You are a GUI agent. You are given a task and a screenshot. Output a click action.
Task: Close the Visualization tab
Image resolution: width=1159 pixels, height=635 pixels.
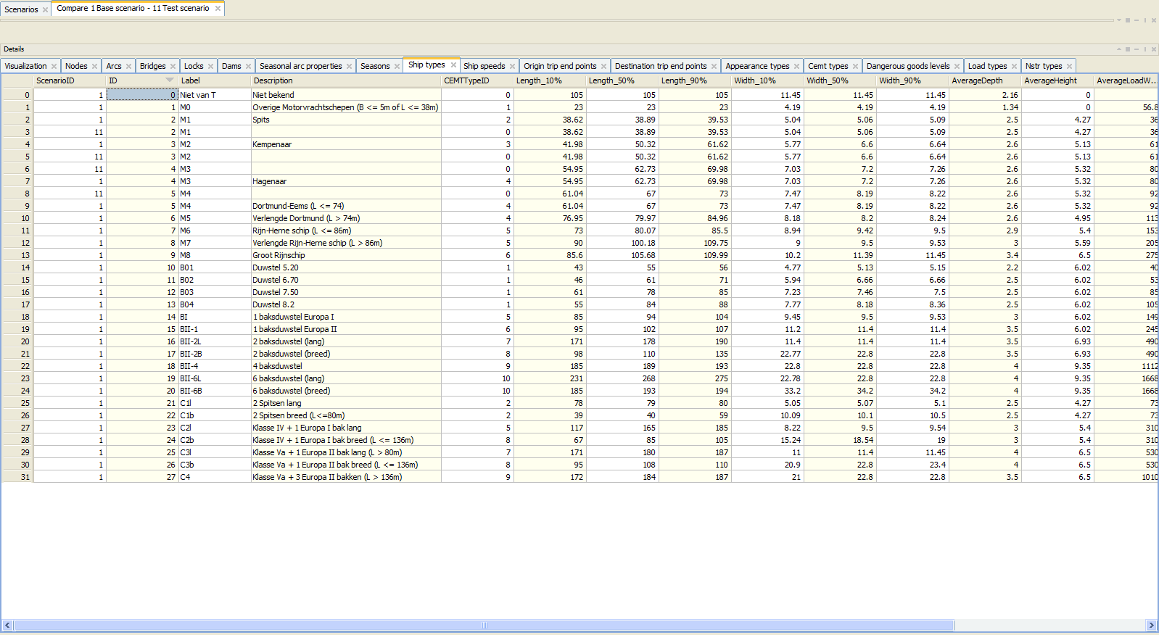(54, 66)
